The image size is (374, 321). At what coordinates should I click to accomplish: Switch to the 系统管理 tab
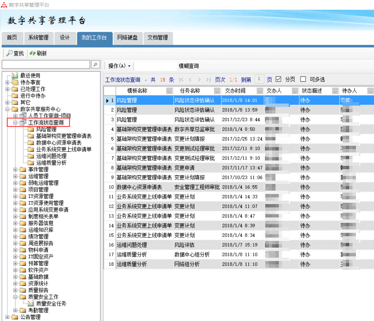tap(39, 38)
